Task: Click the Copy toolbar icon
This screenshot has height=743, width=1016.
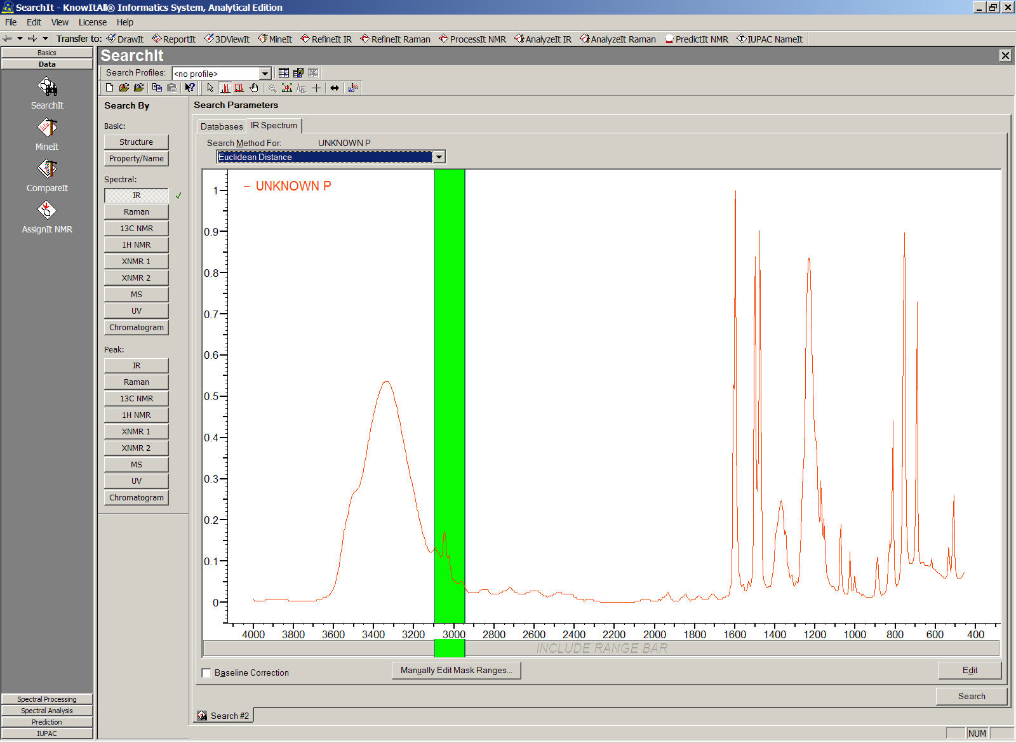Action: (157, 88)
